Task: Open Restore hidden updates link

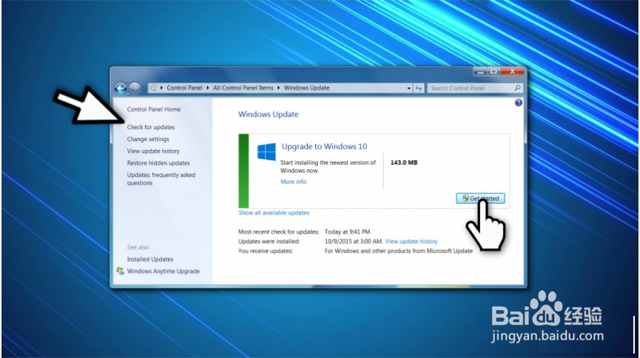Action: point(158,163)
